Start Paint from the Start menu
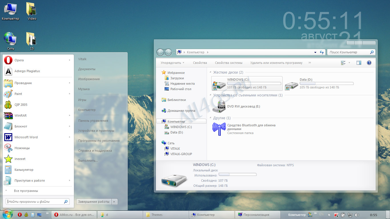Screen dimensions: 390x219 point(37,94)
